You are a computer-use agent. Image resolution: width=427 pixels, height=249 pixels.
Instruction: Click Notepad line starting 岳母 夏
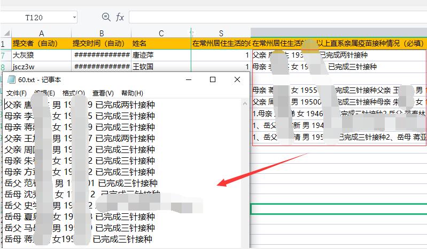[x=80, y=216]
